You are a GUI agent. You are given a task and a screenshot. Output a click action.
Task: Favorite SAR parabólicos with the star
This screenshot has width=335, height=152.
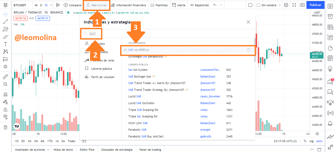(x=125, y=50)
